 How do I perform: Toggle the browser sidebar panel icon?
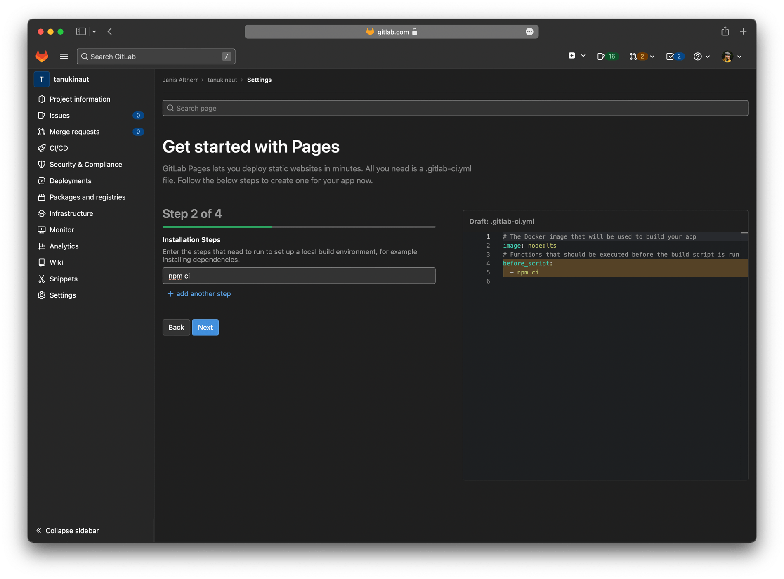[x=81, y=31]
